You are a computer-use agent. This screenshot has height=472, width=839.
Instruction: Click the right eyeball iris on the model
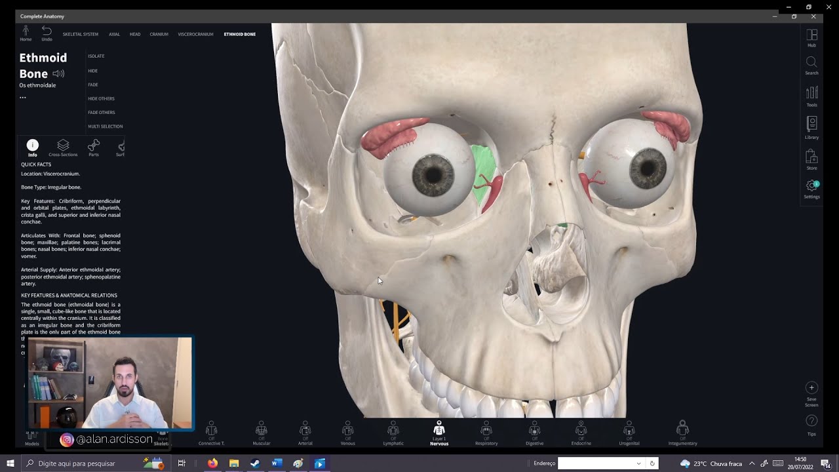[x=648, y=169]
